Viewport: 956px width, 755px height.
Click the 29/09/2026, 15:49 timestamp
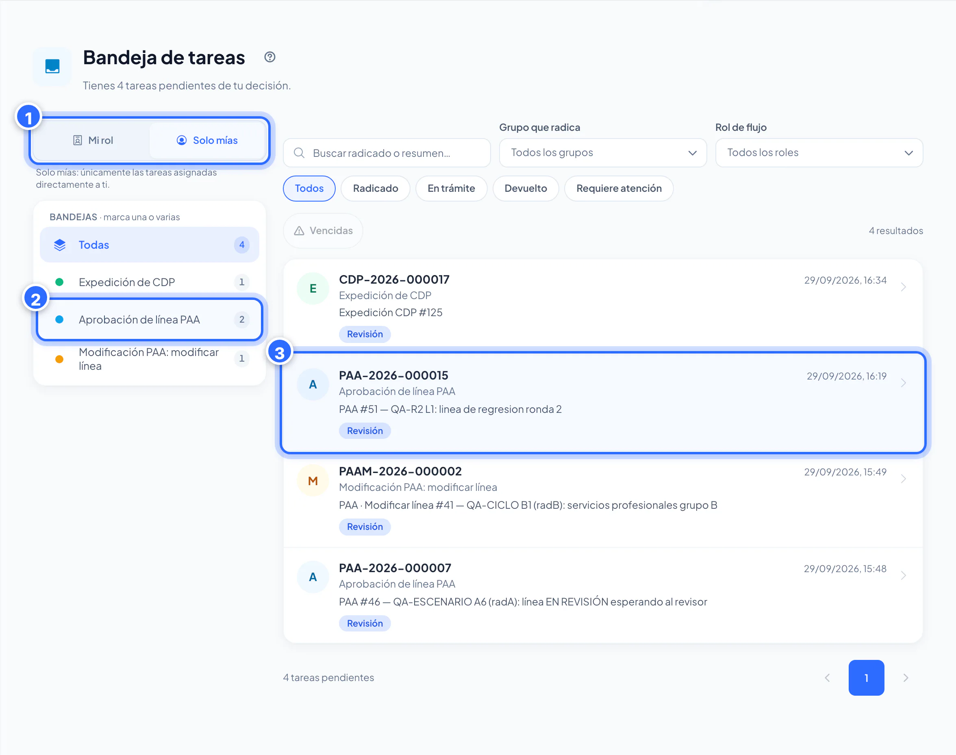(845, 472)
